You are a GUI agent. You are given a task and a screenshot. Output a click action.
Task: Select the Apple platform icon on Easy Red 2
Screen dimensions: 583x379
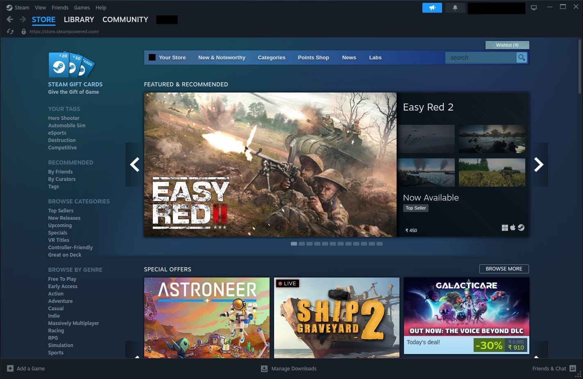(513, 228)
